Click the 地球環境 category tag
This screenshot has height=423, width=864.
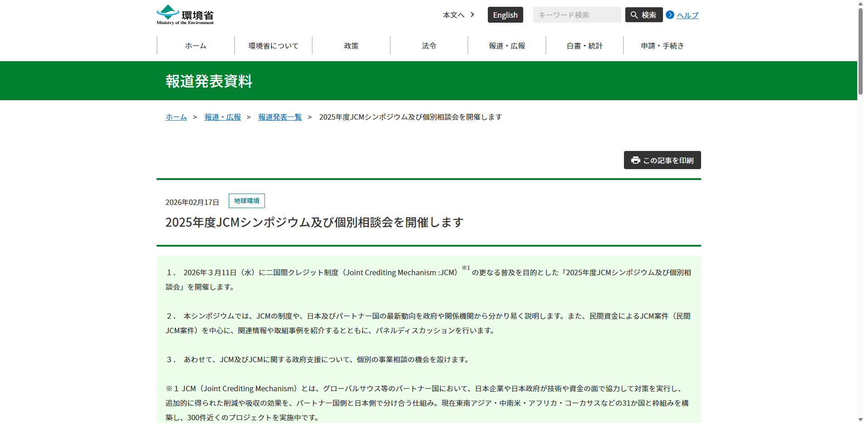[x=246, y=201]
